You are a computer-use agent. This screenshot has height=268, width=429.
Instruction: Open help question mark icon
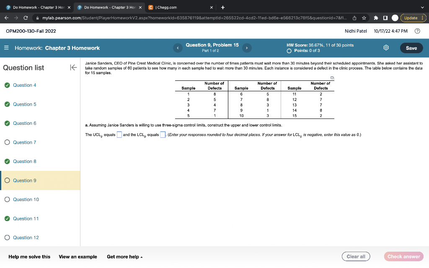pos(417,31)
